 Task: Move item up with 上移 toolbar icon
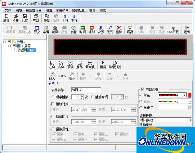(x=65, y=18)
